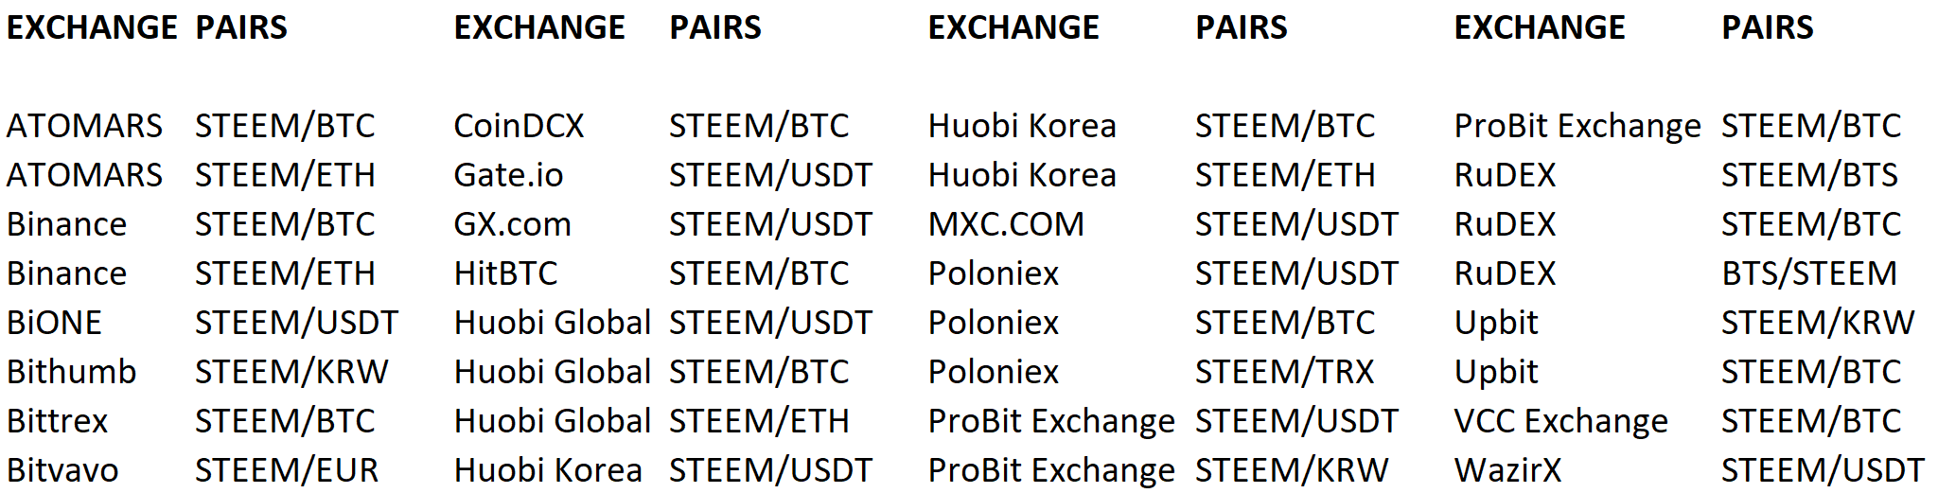Viewport: 1938px width, 493px height.
Task: Select the MXC.COM exchange name
Action: coord(1006,224)
